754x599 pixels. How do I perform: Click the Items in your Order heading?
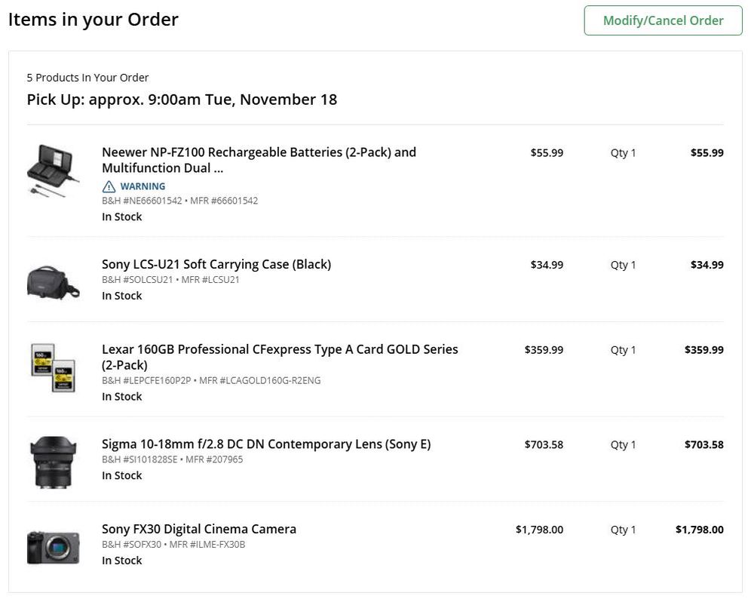pyautogui.click(x=93, y=20)
